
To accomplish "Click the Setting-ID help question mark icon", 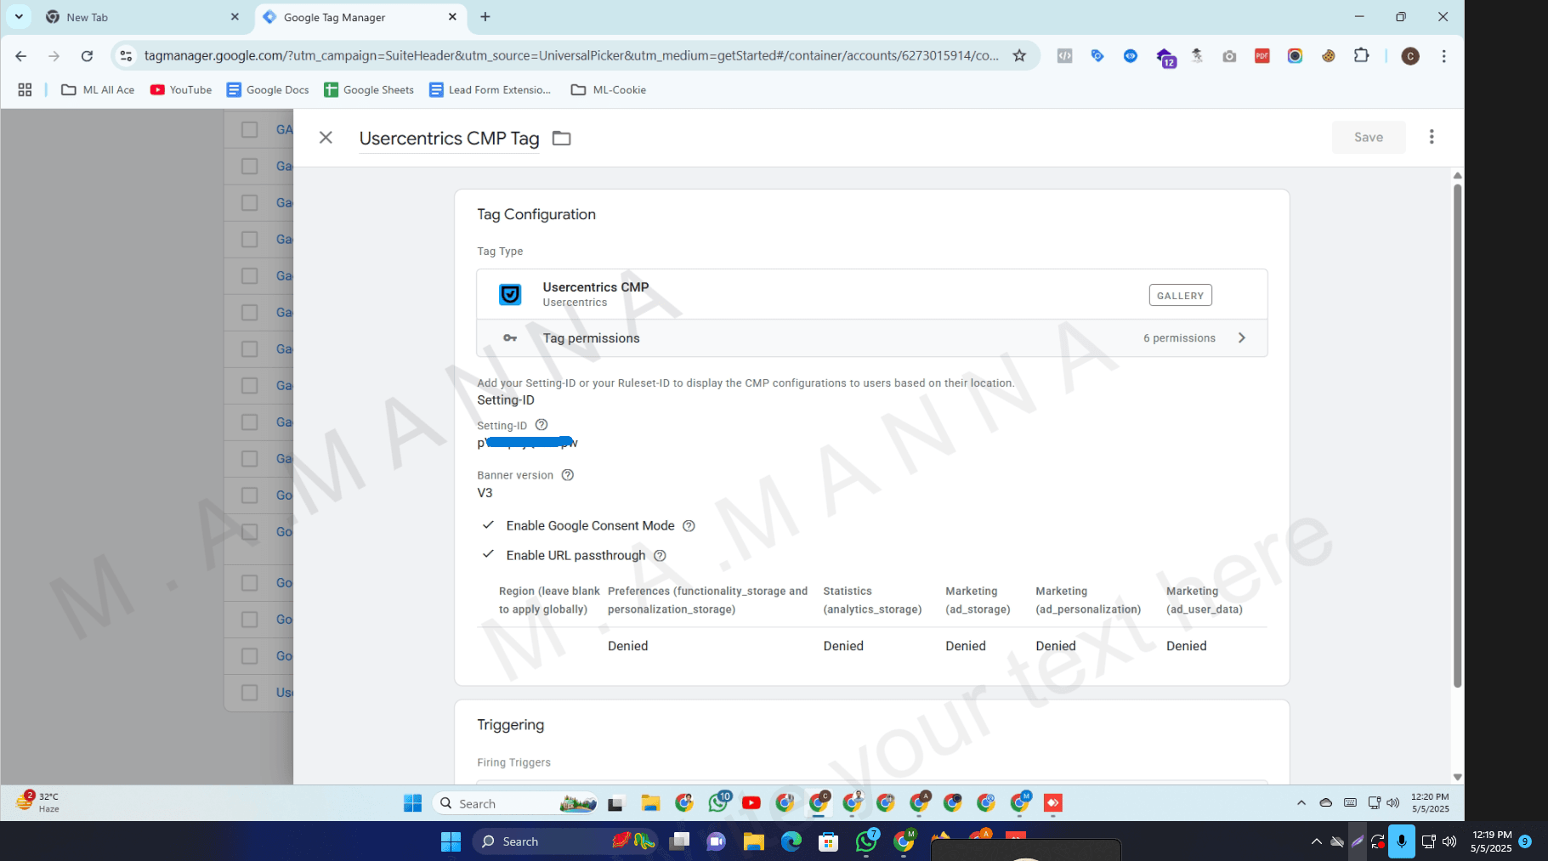I will [x=542, y=425].
